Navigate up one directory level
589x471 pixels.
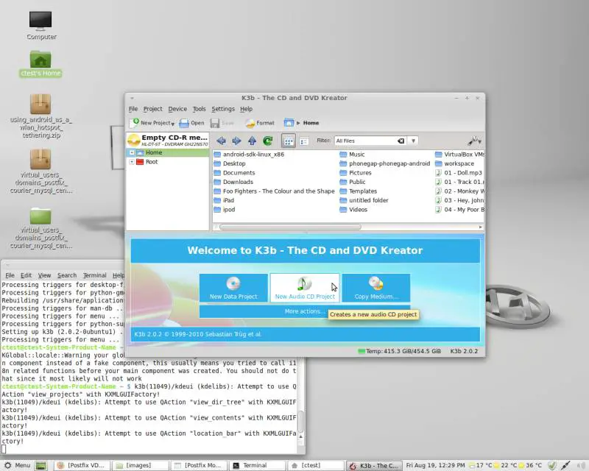[x=252, y=141]
